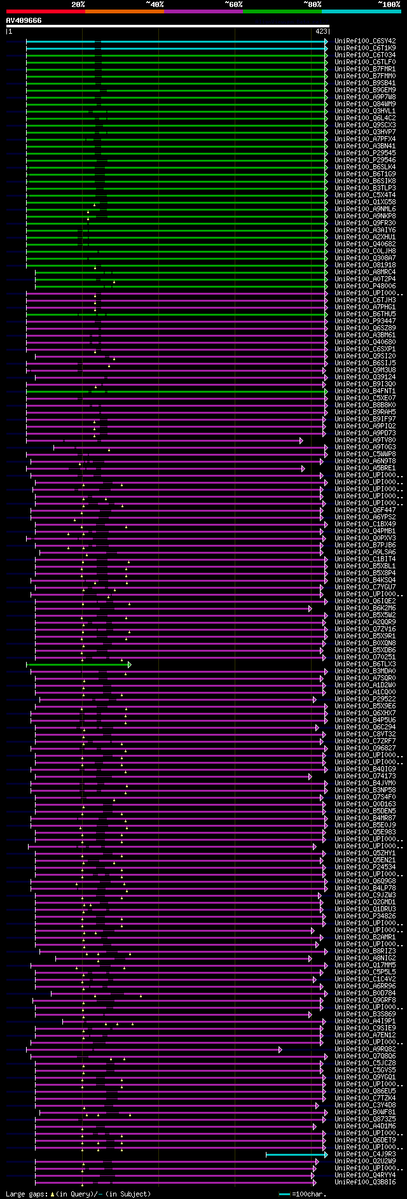Viewport: 407px width, 1199px height.
Task: Click the UniRef100_A2XHU1 label
Action: pyautogui.click(x=365, y=237)
